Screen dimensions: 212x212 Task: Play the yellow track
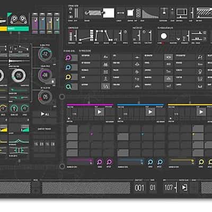pos(201,112)
